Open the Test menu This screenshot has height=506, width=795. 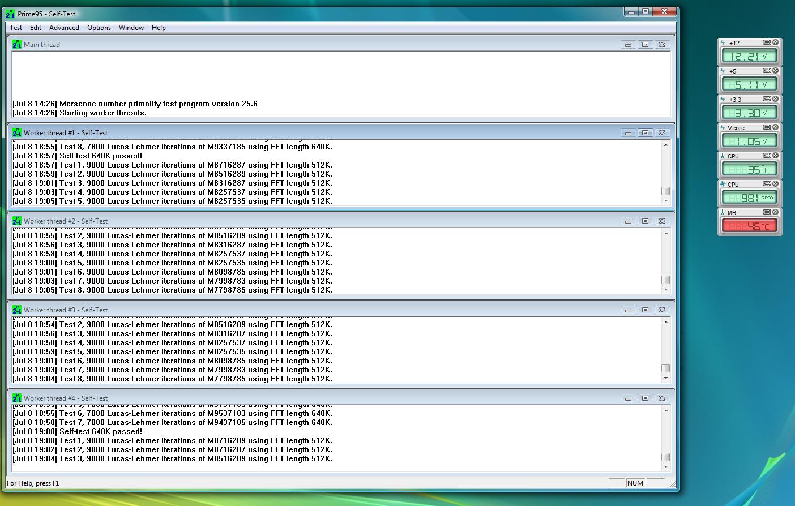(x=16, y=28)
